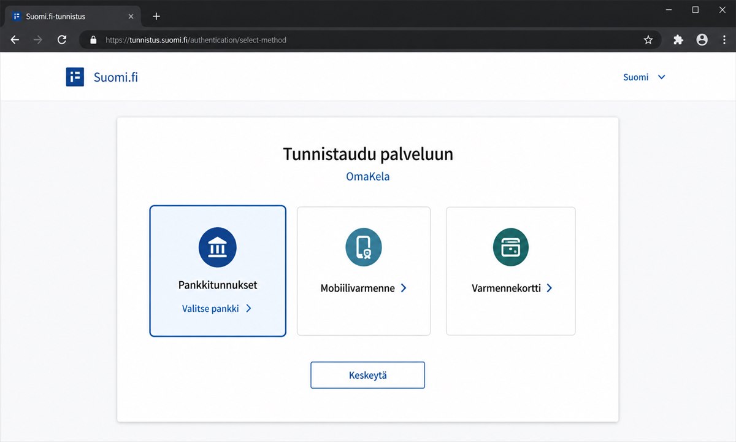The width and height of the screenshot is (736, 442).
Task: Open the browser profile avatar
Action: (702, 40)
